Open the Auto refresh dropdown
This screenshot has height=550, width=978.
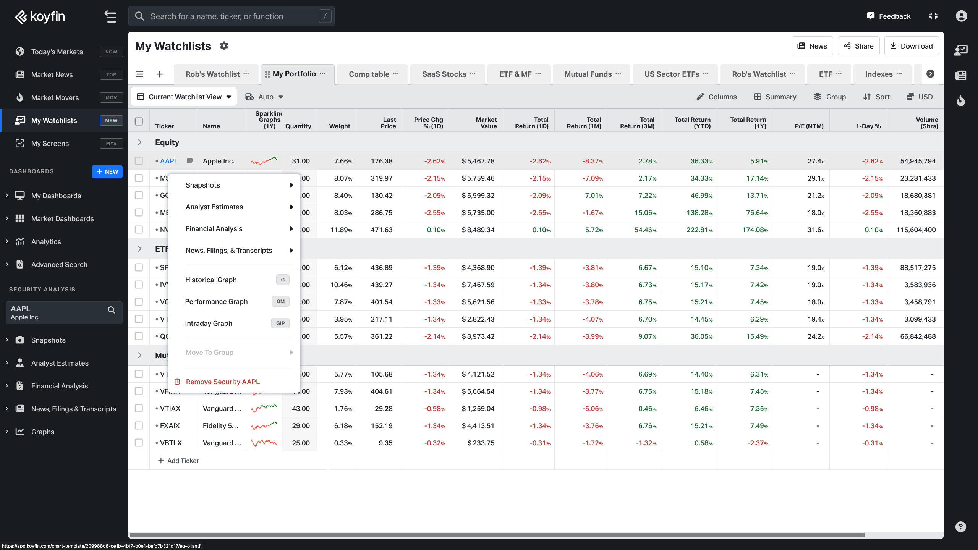tap(264, 97)
